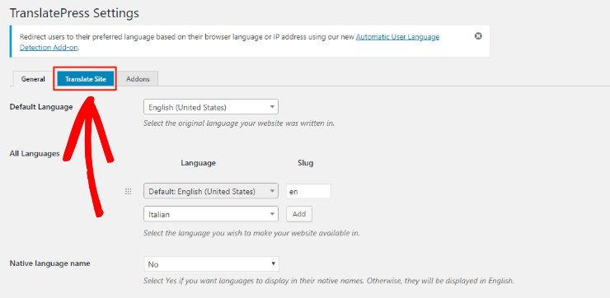
Task: Open the General tab
Action: point(33,79)
